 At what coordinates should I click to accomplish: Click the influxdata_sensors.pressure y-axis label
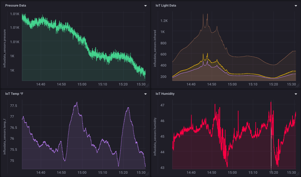[4, 48]
